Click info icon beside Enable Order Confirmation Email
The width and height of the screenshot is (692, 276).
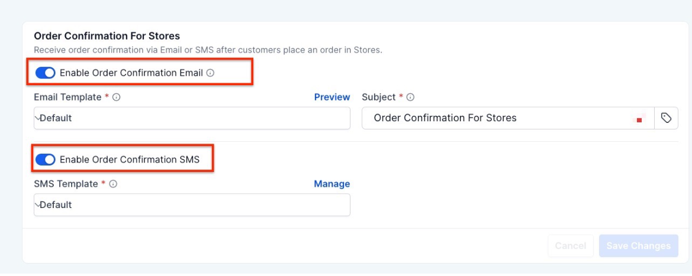210,73
